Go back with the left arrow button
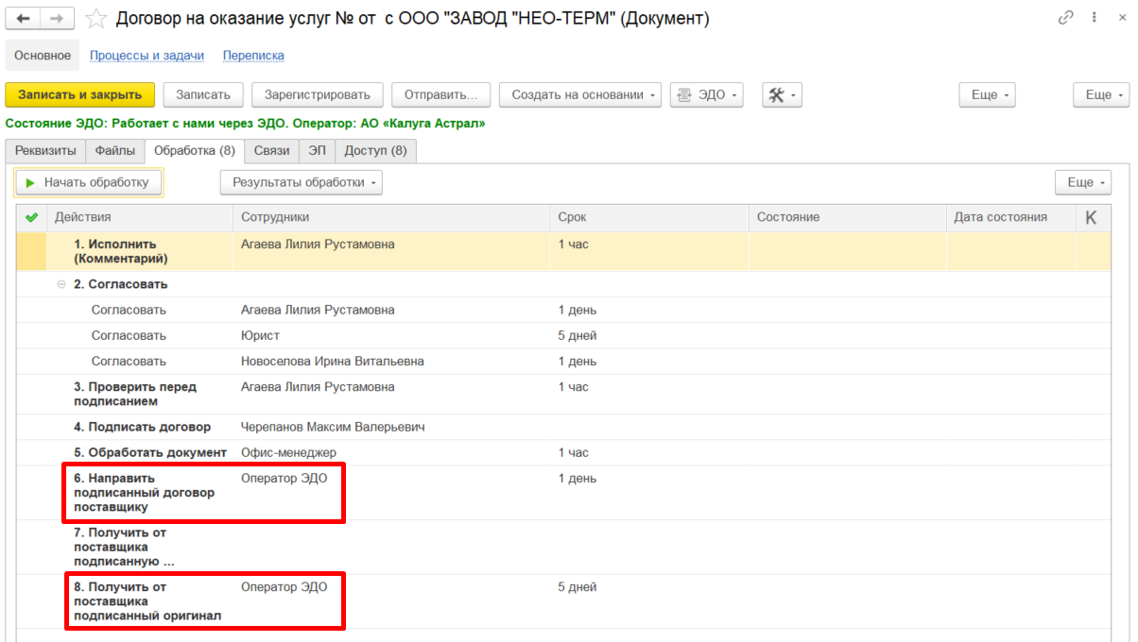The height and width of the screenshot is (642, 1138). 24,18
